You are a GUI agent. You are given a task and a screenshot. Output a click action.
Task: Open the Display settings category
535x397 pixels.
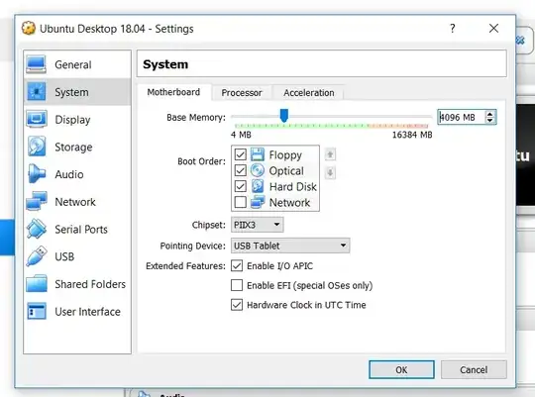coord(77,120)
